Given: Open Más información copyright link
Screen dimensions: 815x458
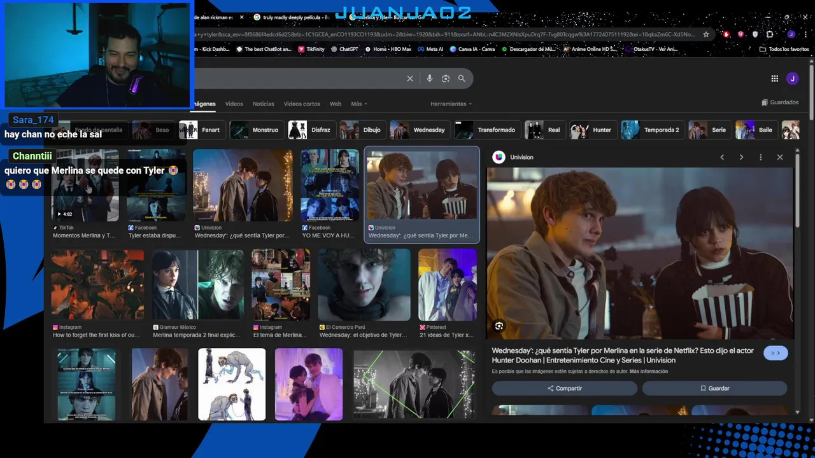Looking at the screenshot, I should point(649,371).
